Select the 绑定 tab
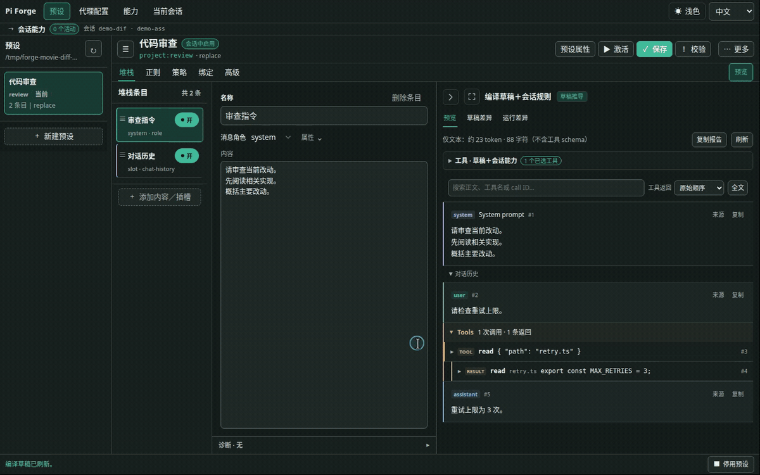Image resolution: width=760 pixels, height=475 pixels. [206, 72]
